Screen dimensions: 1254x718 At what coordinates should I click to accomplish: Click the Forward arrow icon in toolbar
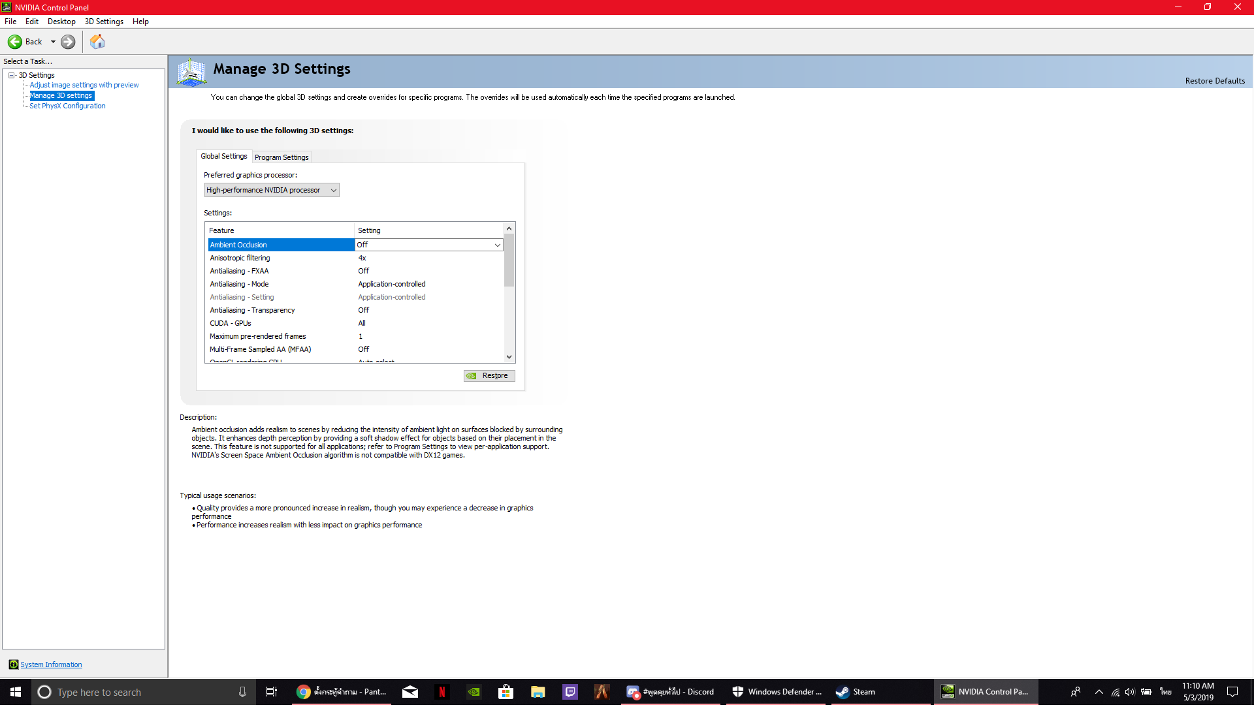tap(68, 42)
